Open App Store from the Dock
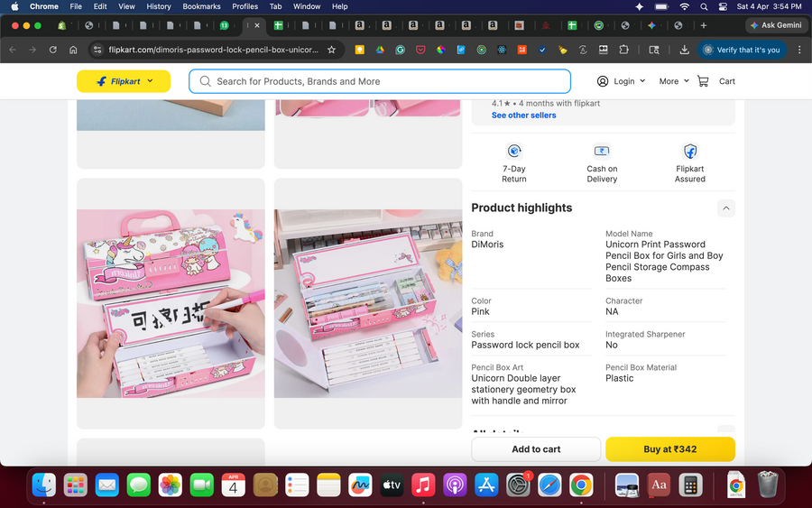The height and width of the screenshot is (508, 812). (486, 485)
